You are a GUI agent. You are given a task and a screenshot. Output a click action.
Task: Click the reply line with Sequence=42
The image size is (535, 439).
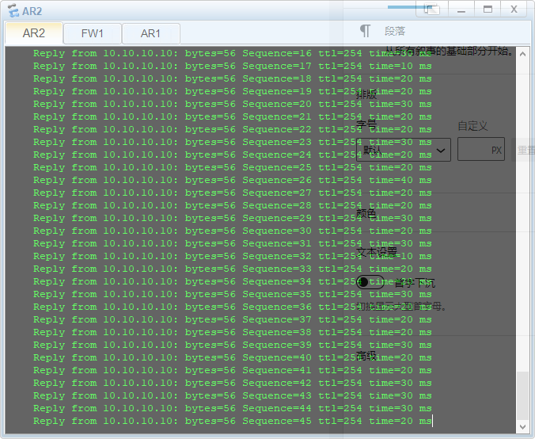pos(232,384)
